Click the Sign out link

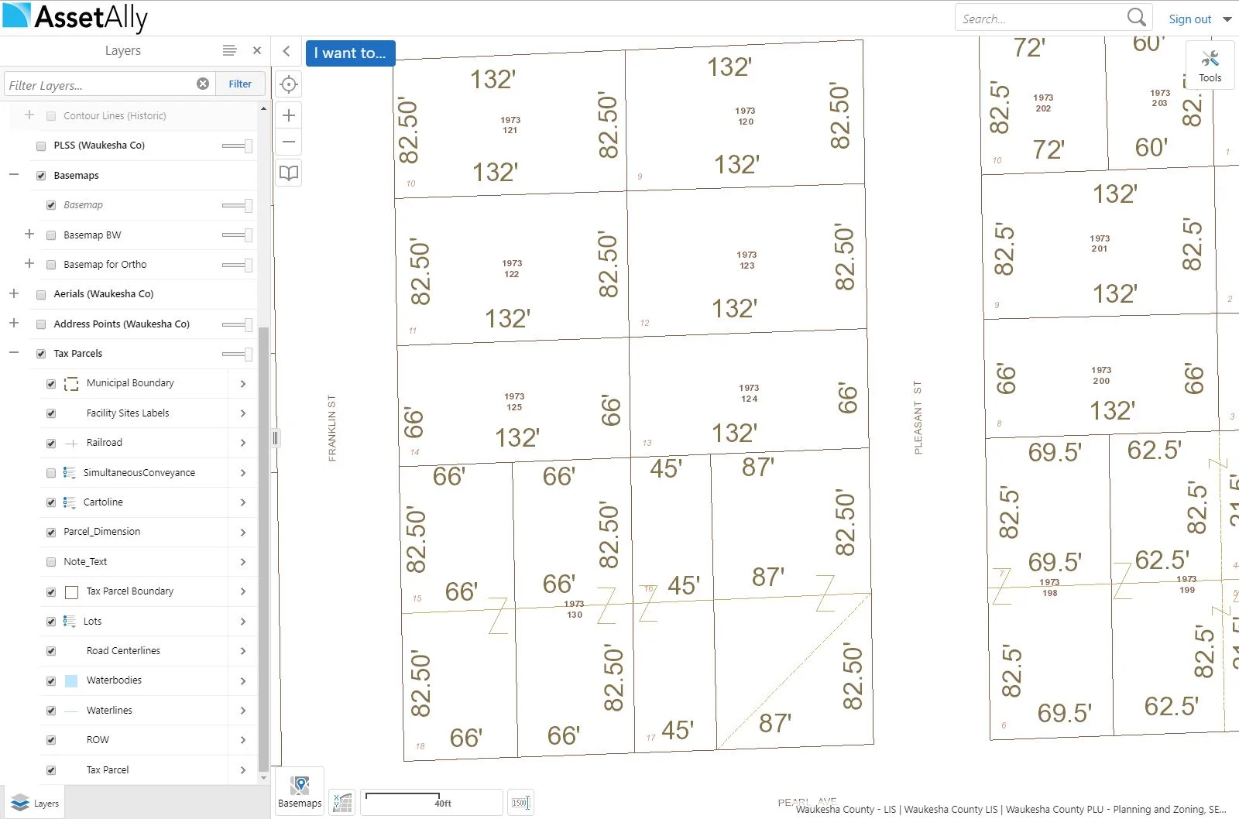pos(1189,19)
